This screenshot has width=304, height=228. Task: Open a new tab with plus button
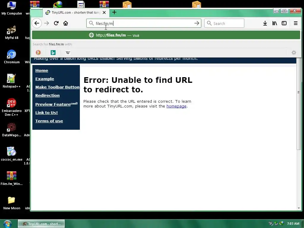coord(114,12)
